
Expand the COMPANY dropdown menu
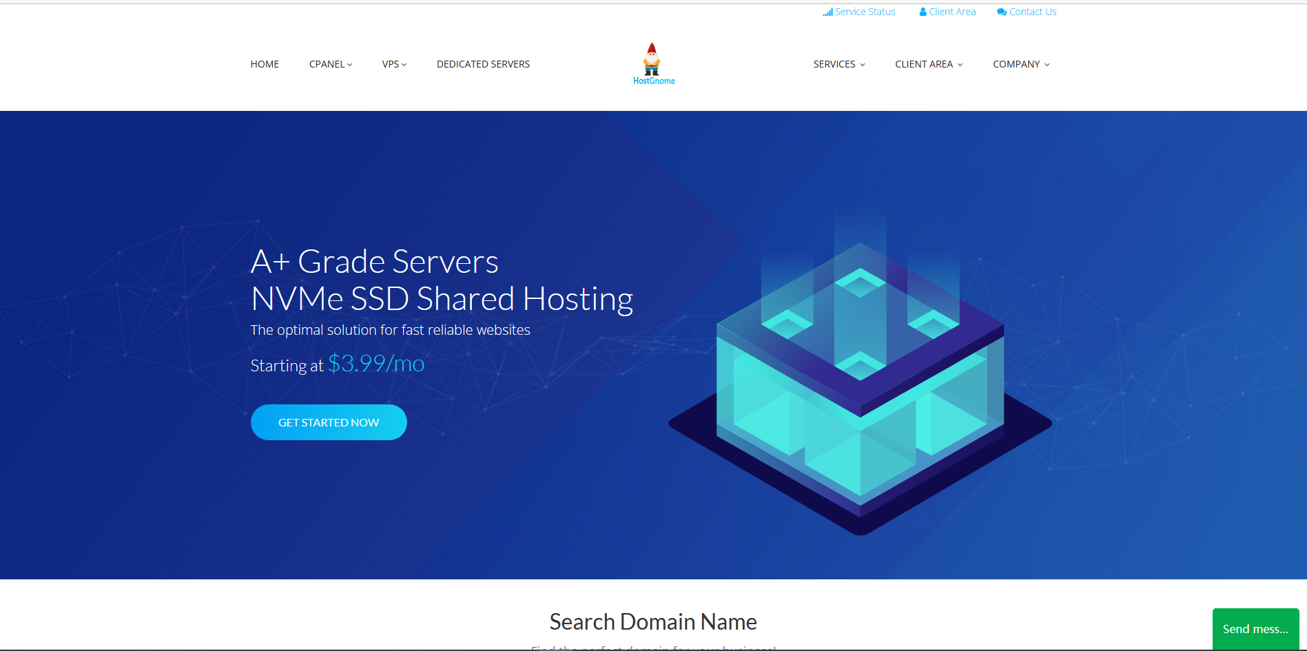[1020, 64]
